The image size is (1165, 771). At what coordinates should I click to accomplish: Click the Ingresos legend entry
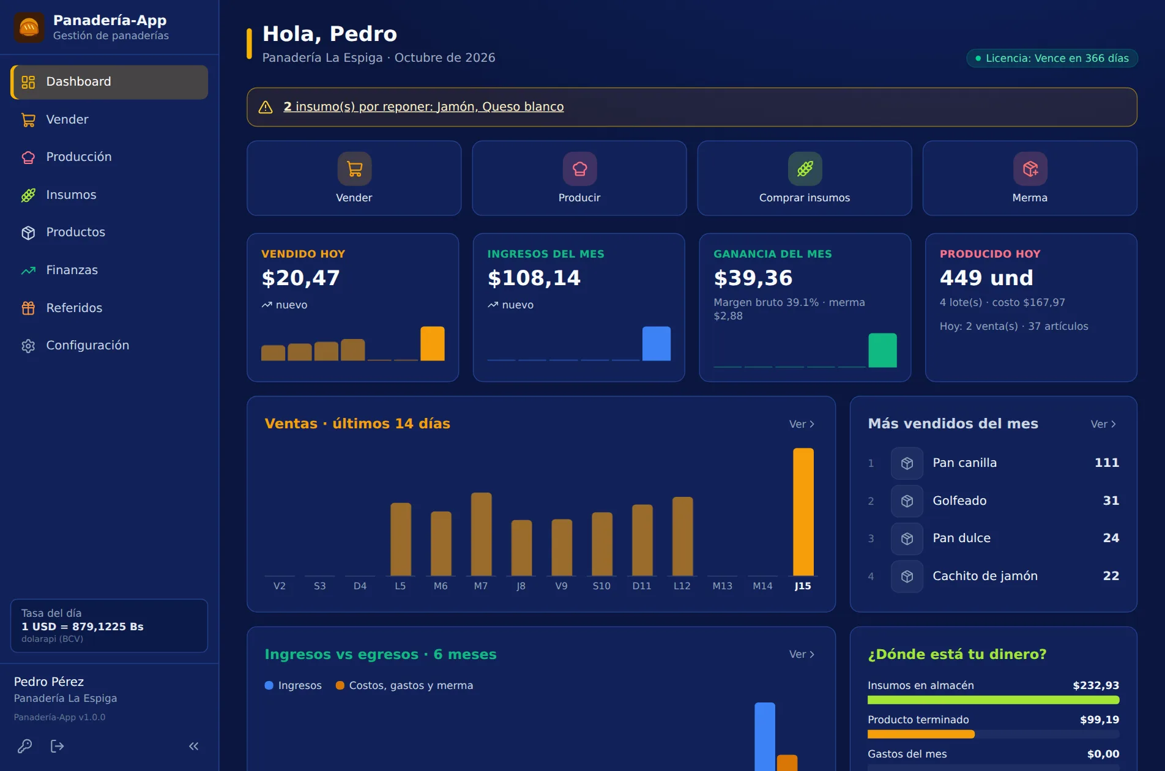(293, 685)
